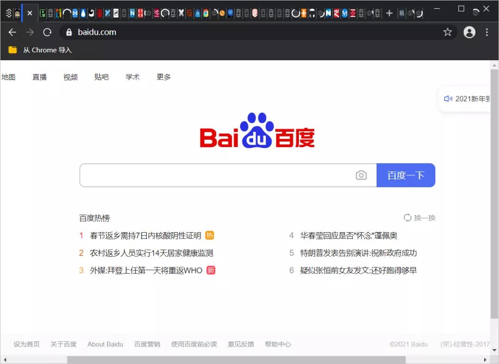View site security info via the lock icon

coord(68,32)
